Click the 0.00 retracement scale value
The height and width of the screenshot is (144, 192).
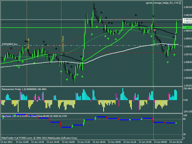tap(186, 100)
